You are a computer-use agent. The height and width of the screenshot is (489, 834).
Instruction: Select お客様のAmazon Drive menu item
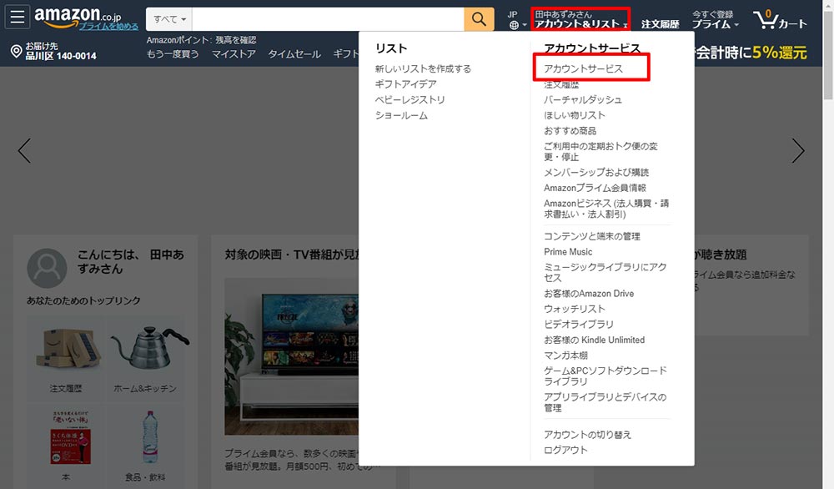[x=588, y=293]
